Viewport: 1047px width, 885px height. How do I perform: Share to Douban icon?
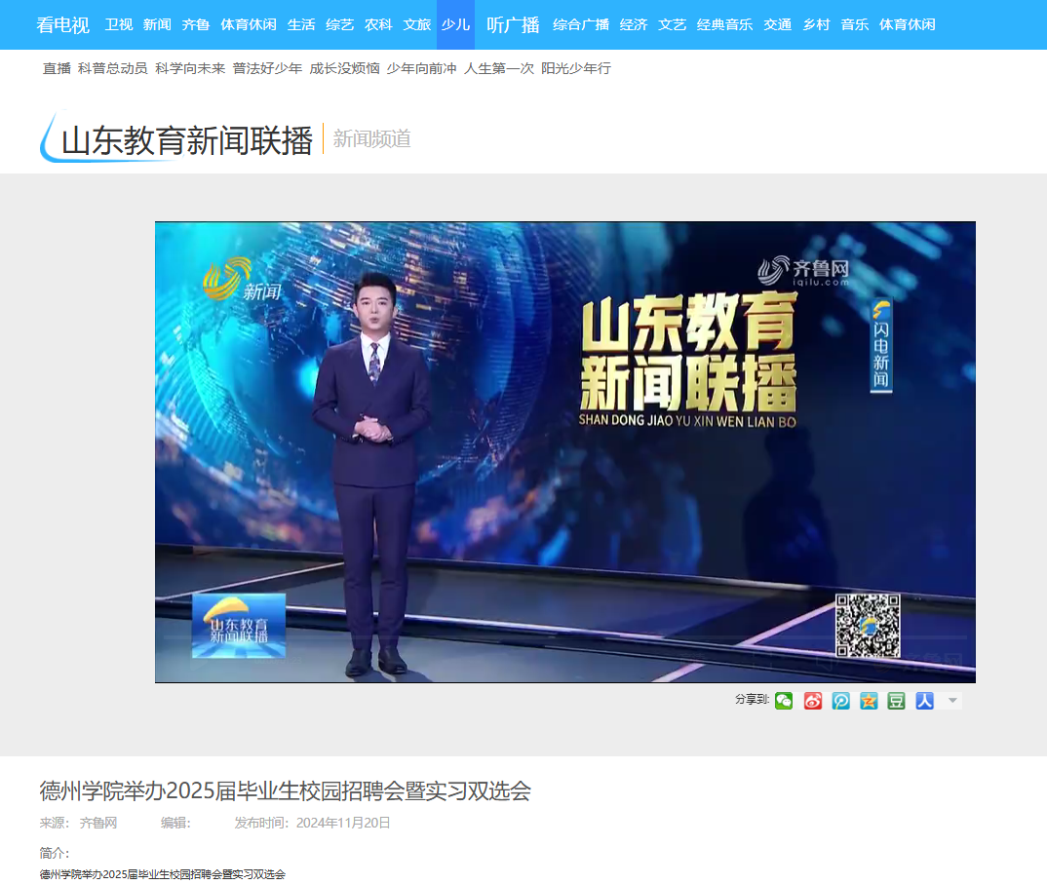pyautogui.click(x=896, y=701)
